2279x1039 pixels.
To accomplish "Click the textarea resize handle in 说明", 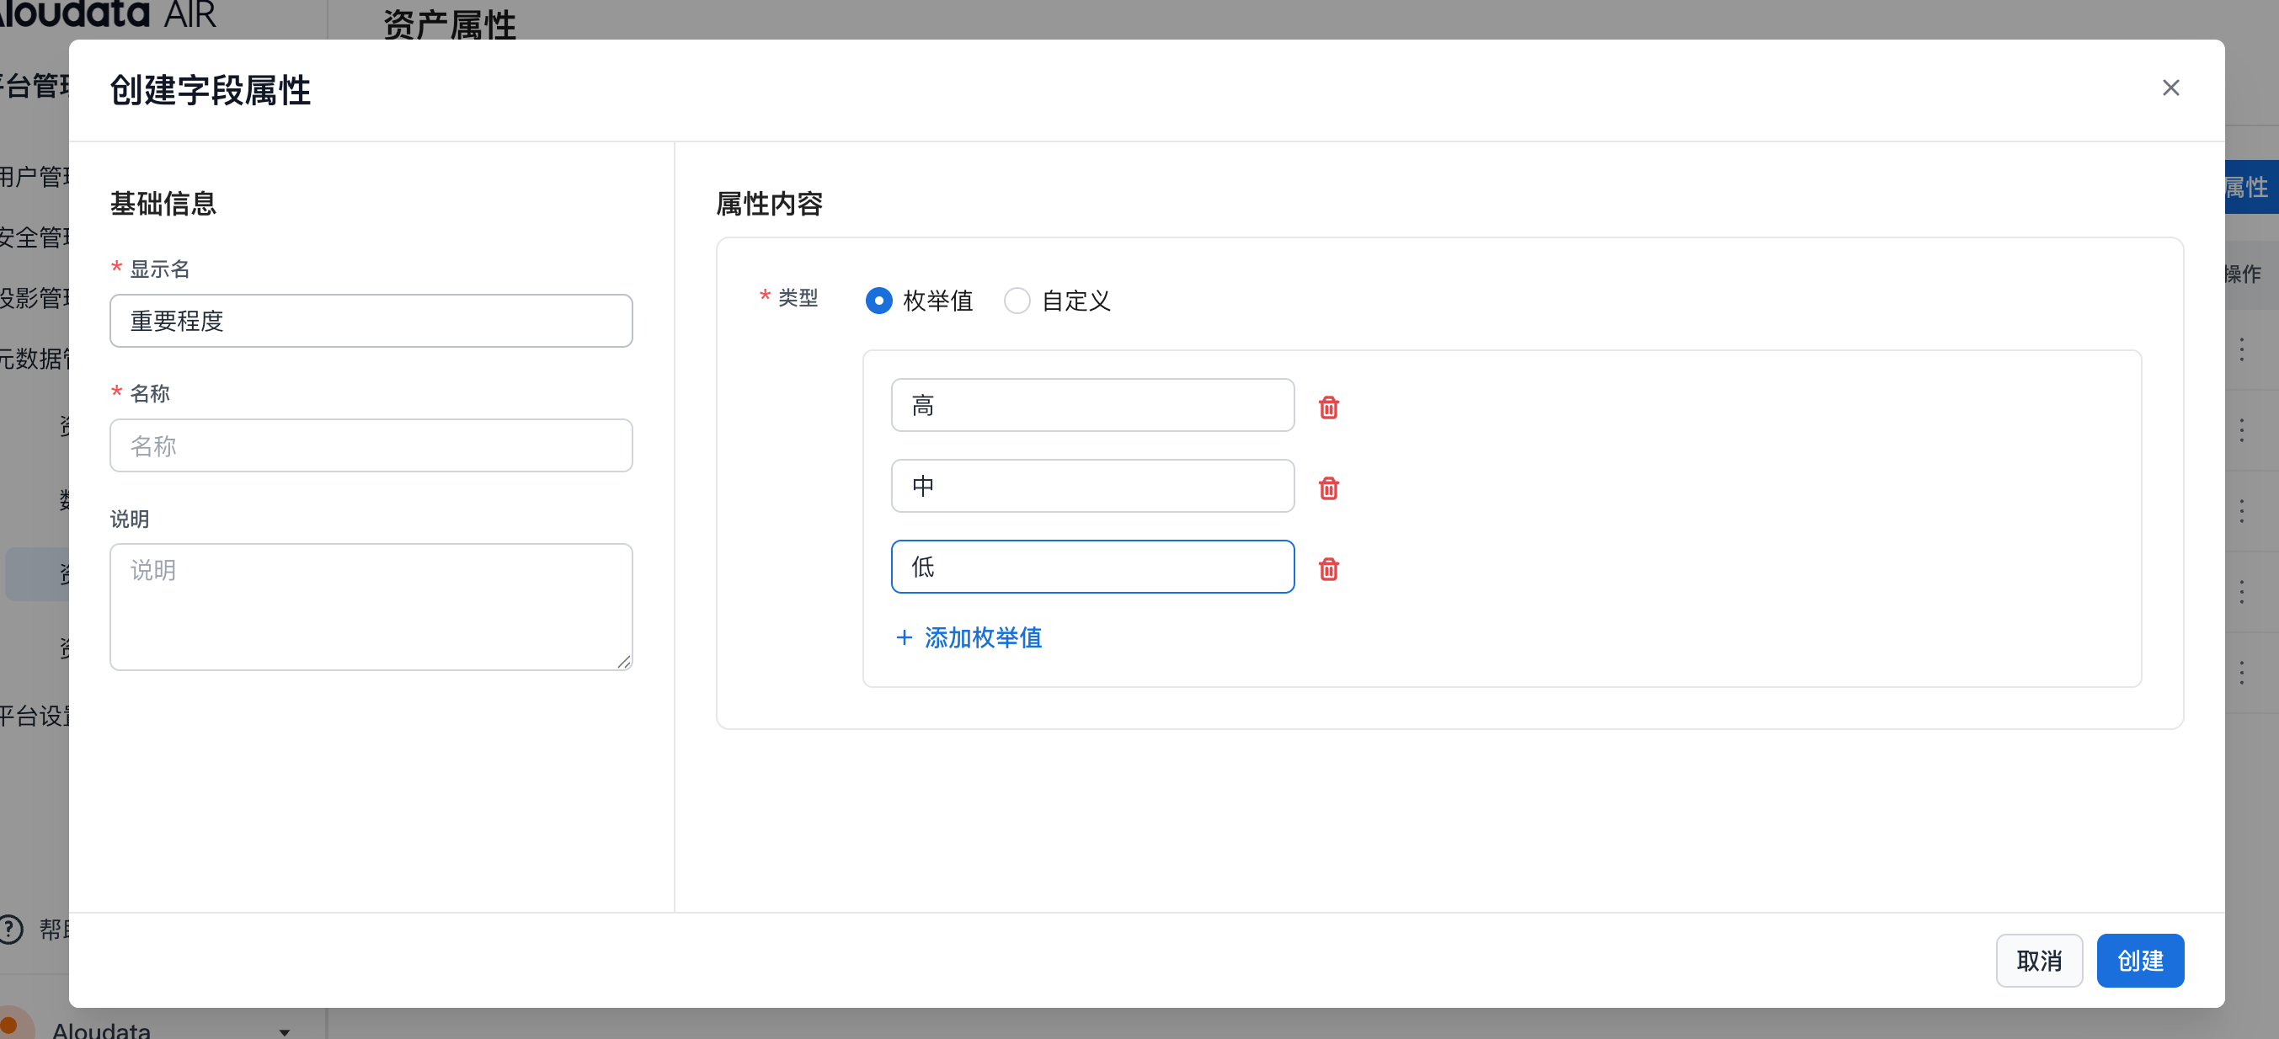I will coord(624,662).
